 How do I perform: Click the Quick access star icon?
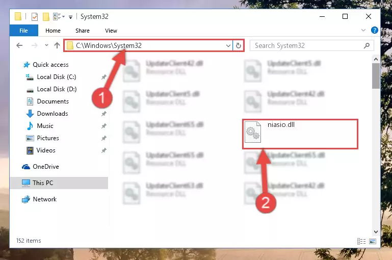click(x=27, y=65)
